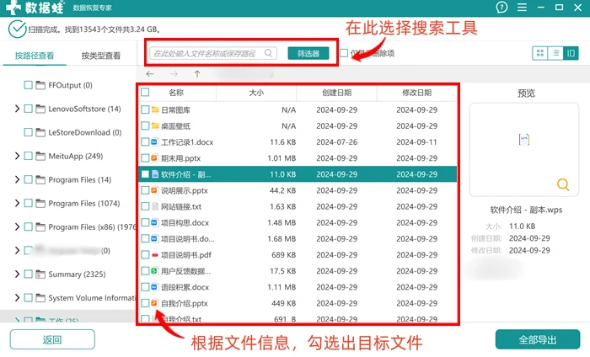Focus the file name search input field
Screen dimensions: 590x357
[x=206, y=53]
